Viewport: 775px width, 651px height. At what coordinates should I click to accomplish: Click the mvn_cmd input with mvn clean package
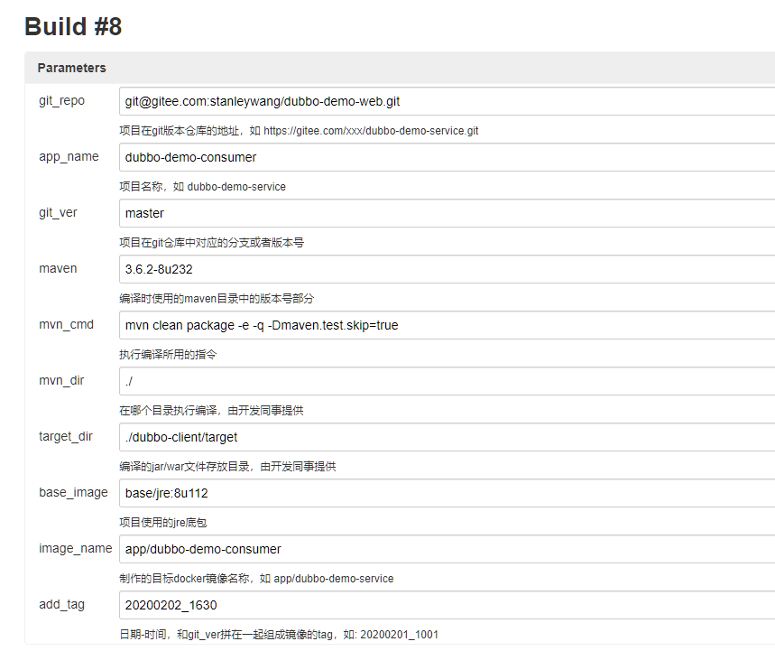coord(447,325)
